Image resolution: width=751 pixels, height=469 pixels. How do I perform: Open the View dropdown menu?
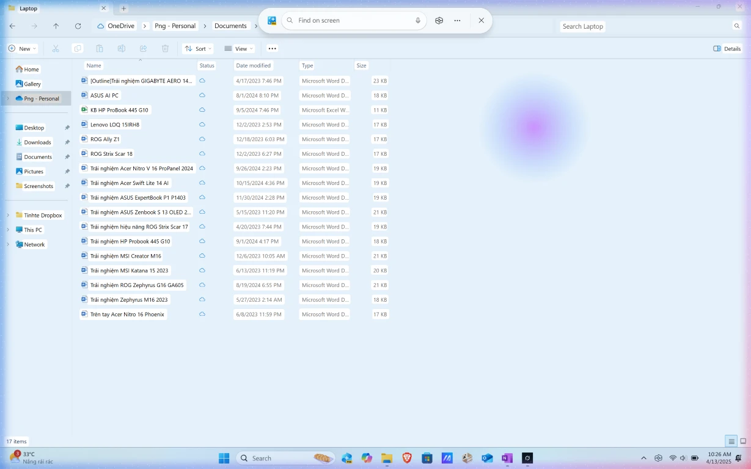point(239,49)
